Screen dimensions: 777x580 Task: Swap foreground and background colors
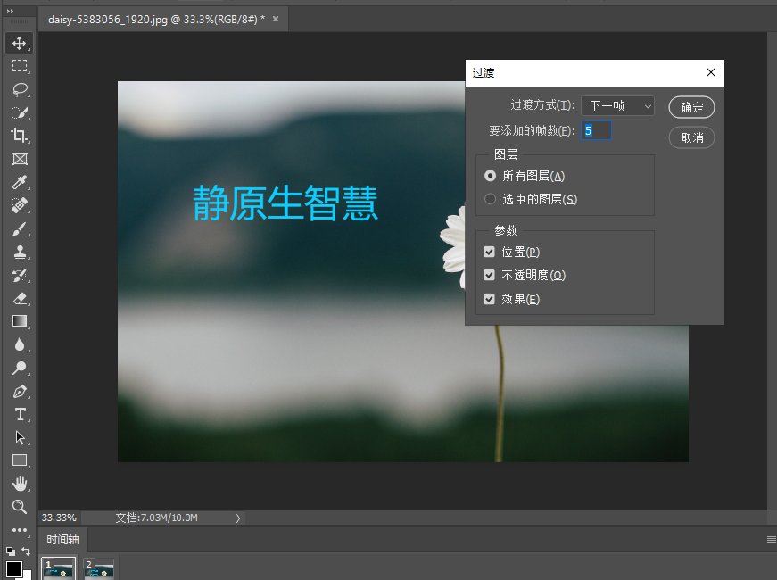pos(26,551)
